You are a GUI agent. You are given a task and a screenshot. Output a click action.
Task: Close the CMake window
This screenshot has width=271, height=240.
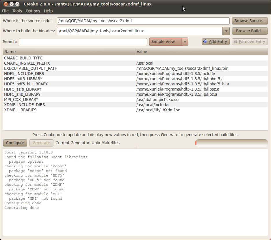point(6,4)
